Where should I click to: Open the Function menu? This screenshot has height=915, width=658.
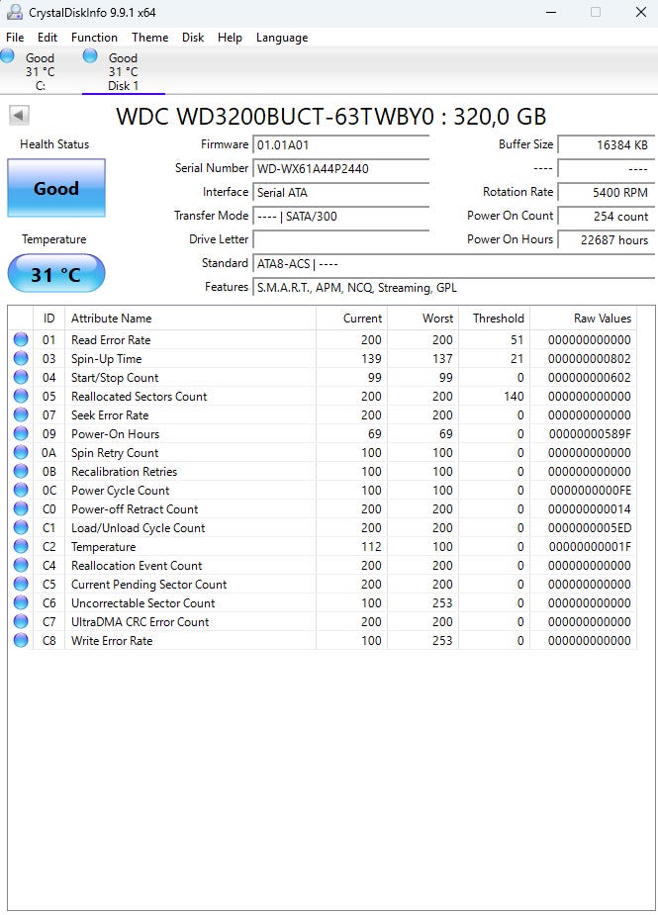pos(94,38)
